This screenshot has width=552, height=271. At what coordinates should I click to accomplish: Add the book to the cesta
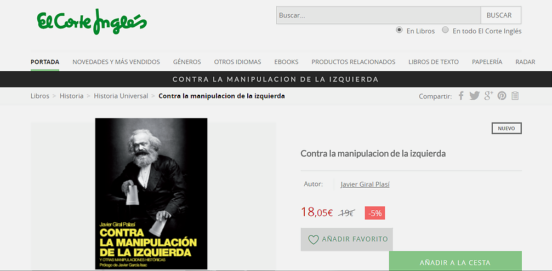455,261
